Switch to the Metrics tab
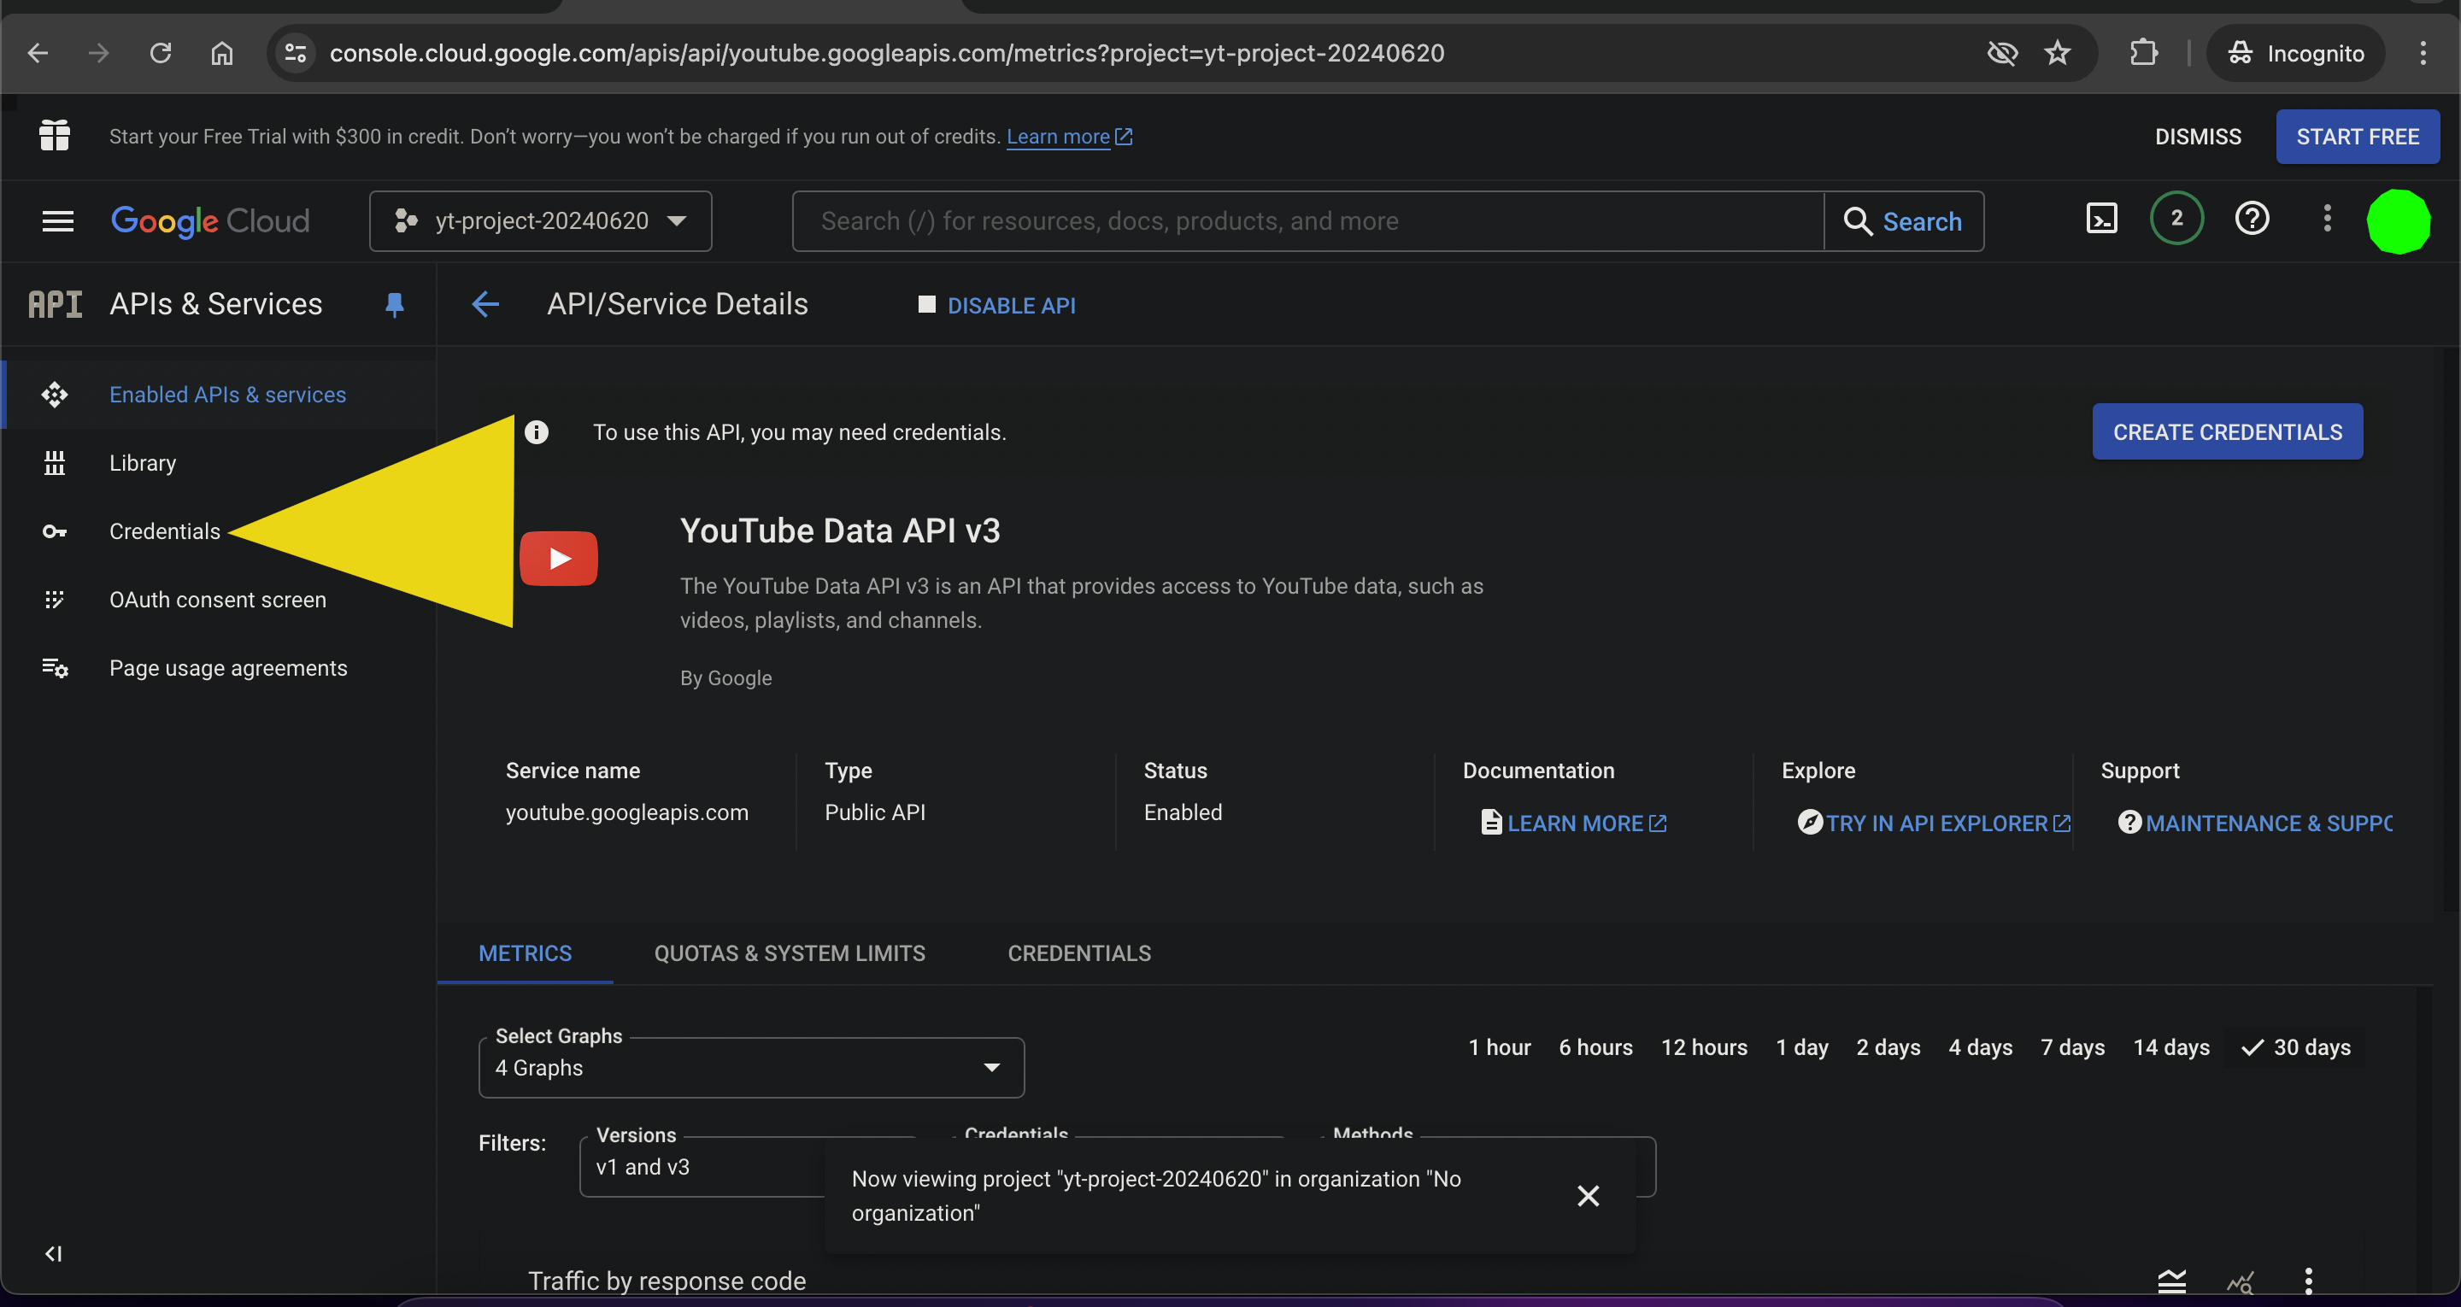2461x1307 pixels. pos(526,953)
